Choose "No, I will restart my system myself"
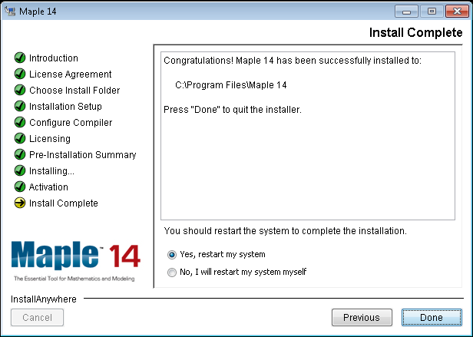This screenshot has height=337, width=473. point(172,272)
